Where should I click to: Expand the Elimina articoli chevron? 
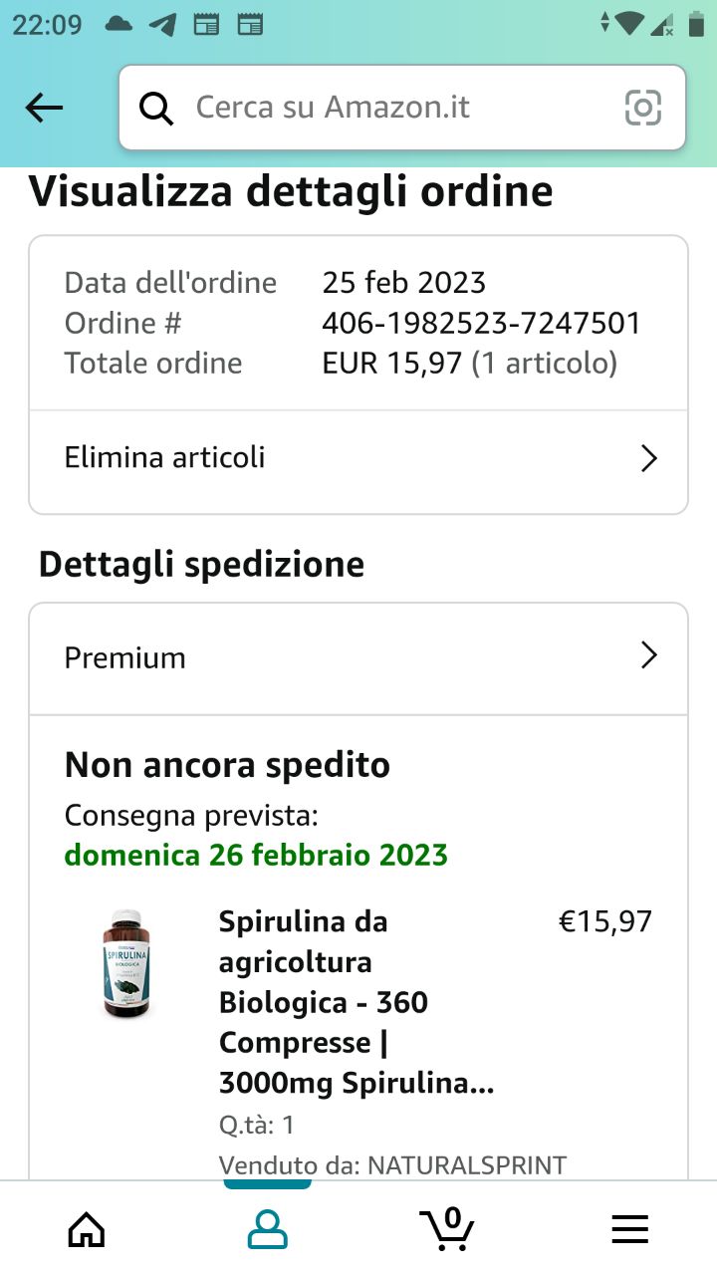(648, 458)
